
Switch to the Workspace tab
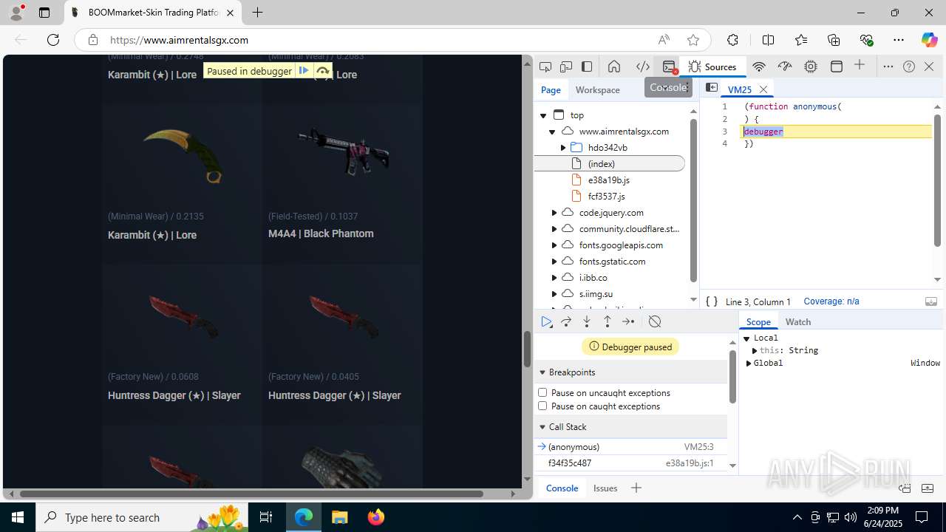tap(598, 89)
